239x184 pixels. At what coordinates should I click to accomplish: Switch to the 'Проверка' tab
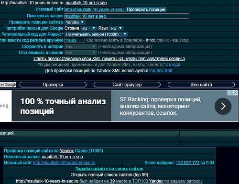[x=53, y=85]
